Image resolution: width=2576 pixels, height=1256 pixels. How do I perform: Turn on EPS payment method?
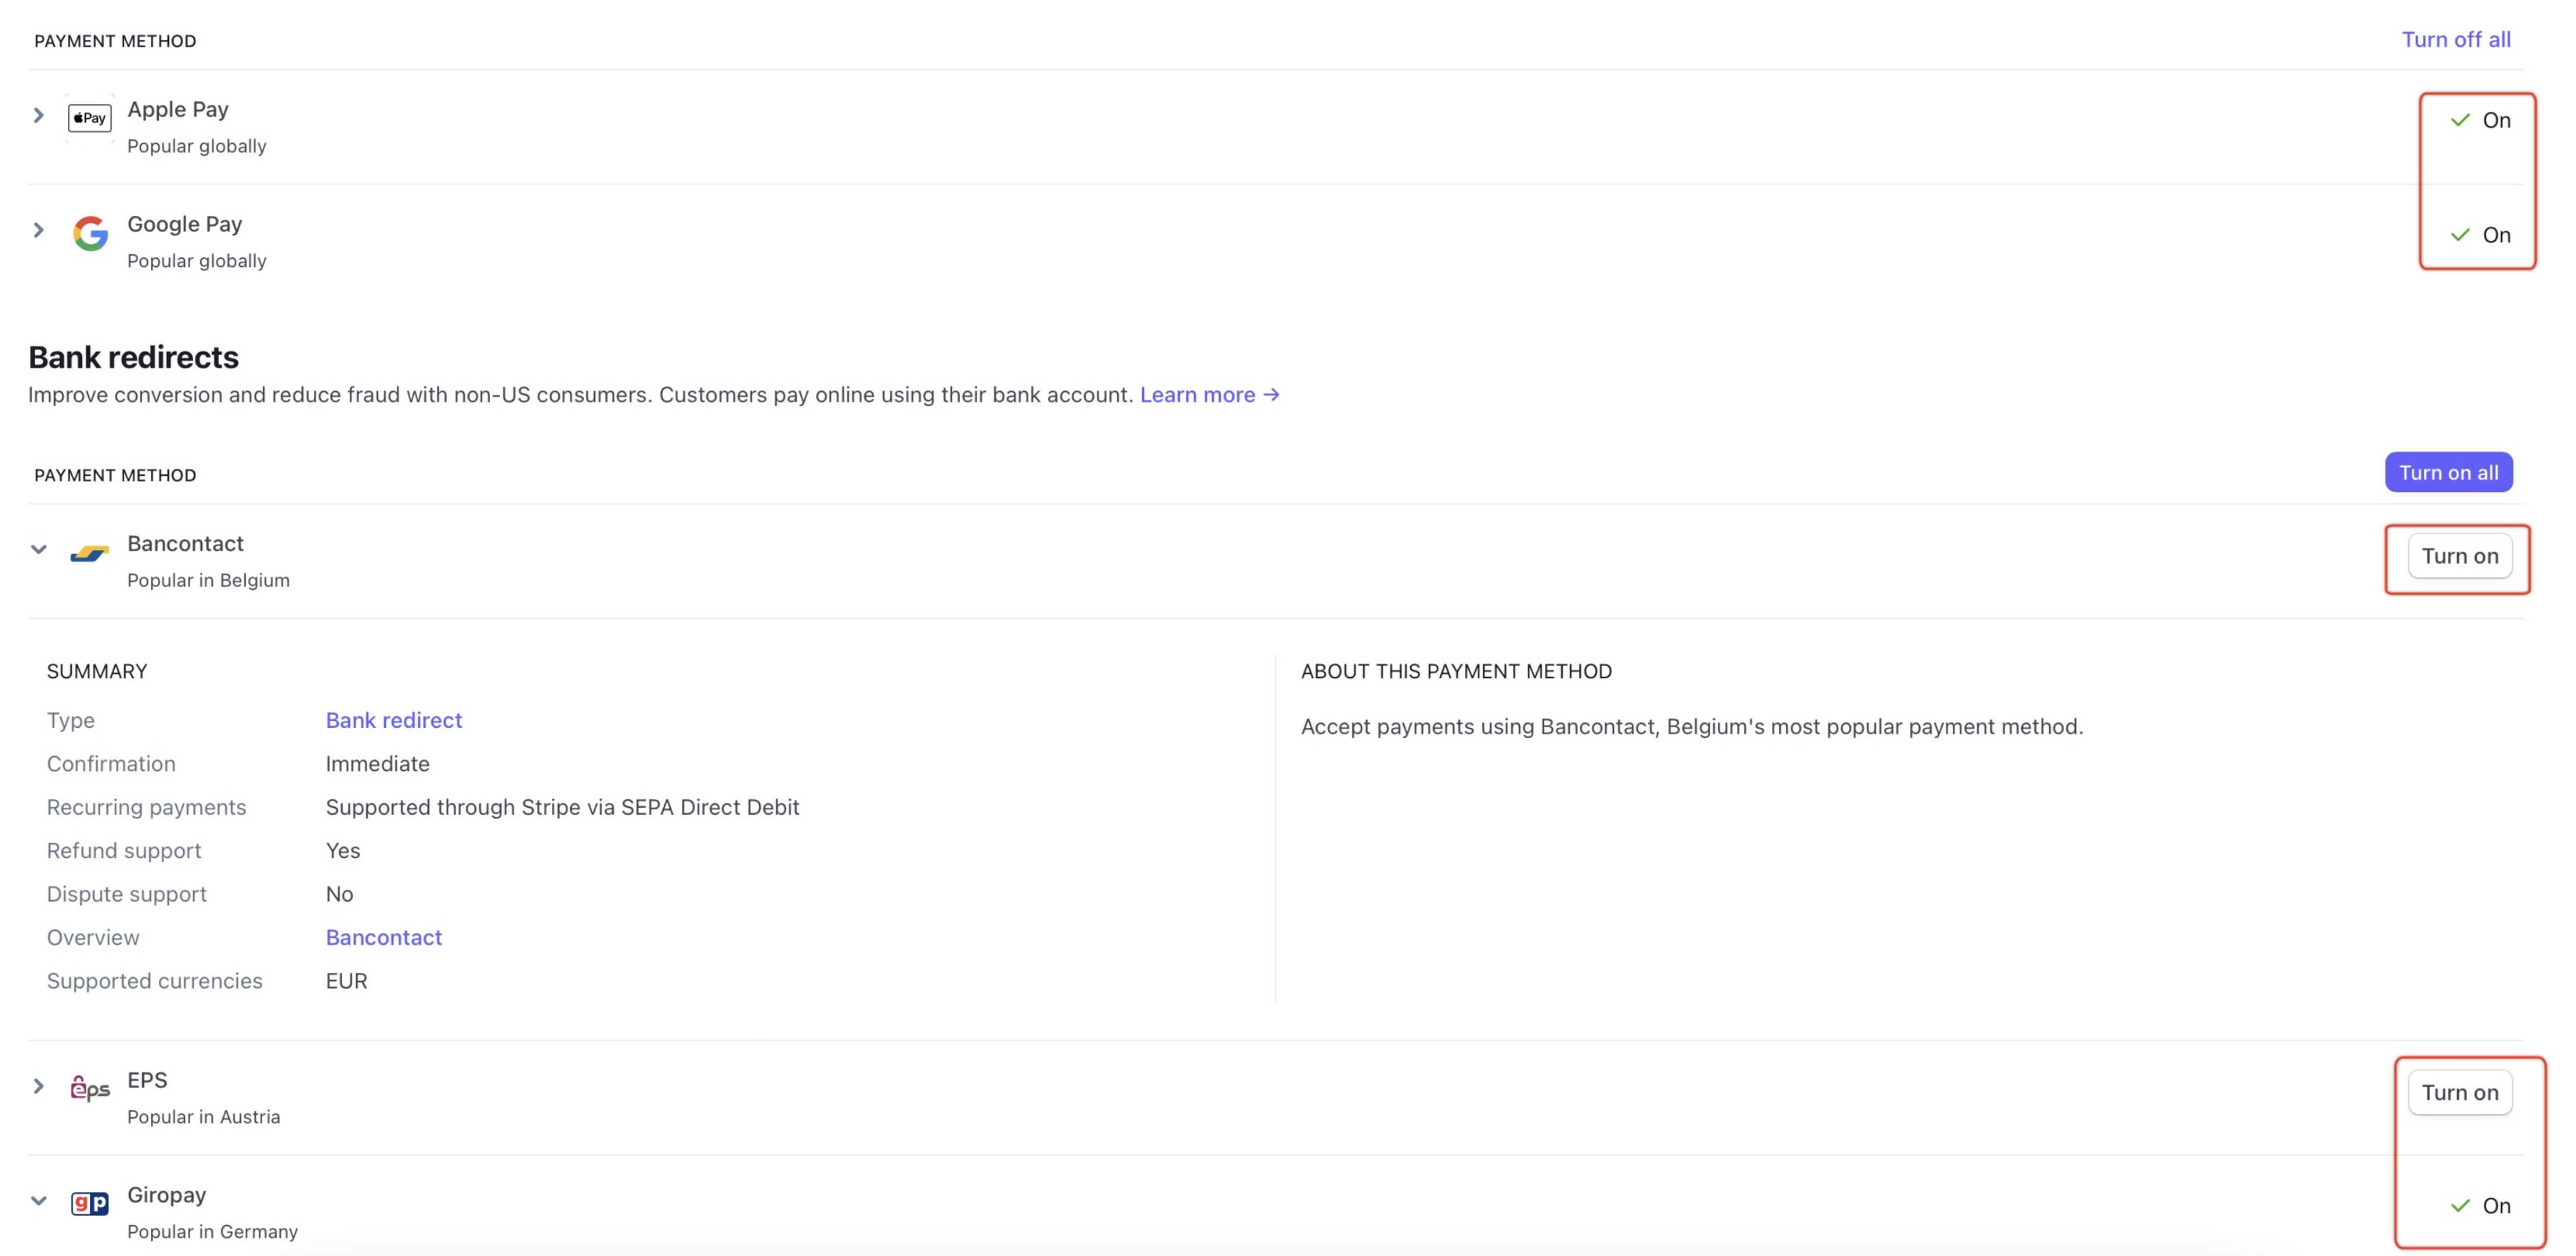(x=2460, y=1092)
